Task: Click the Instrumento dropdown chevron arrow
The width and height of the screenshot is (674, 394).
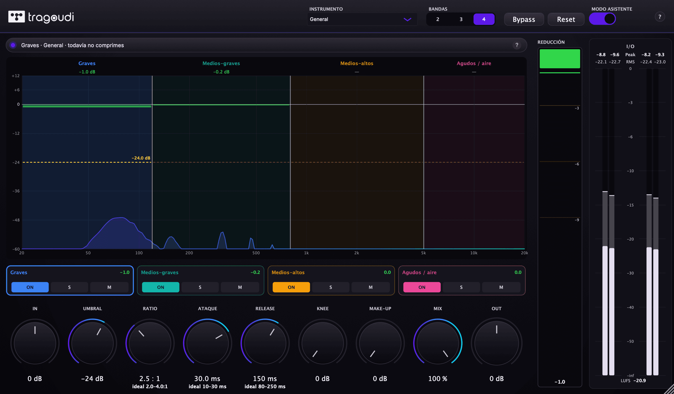Action: tap(407, 20)
